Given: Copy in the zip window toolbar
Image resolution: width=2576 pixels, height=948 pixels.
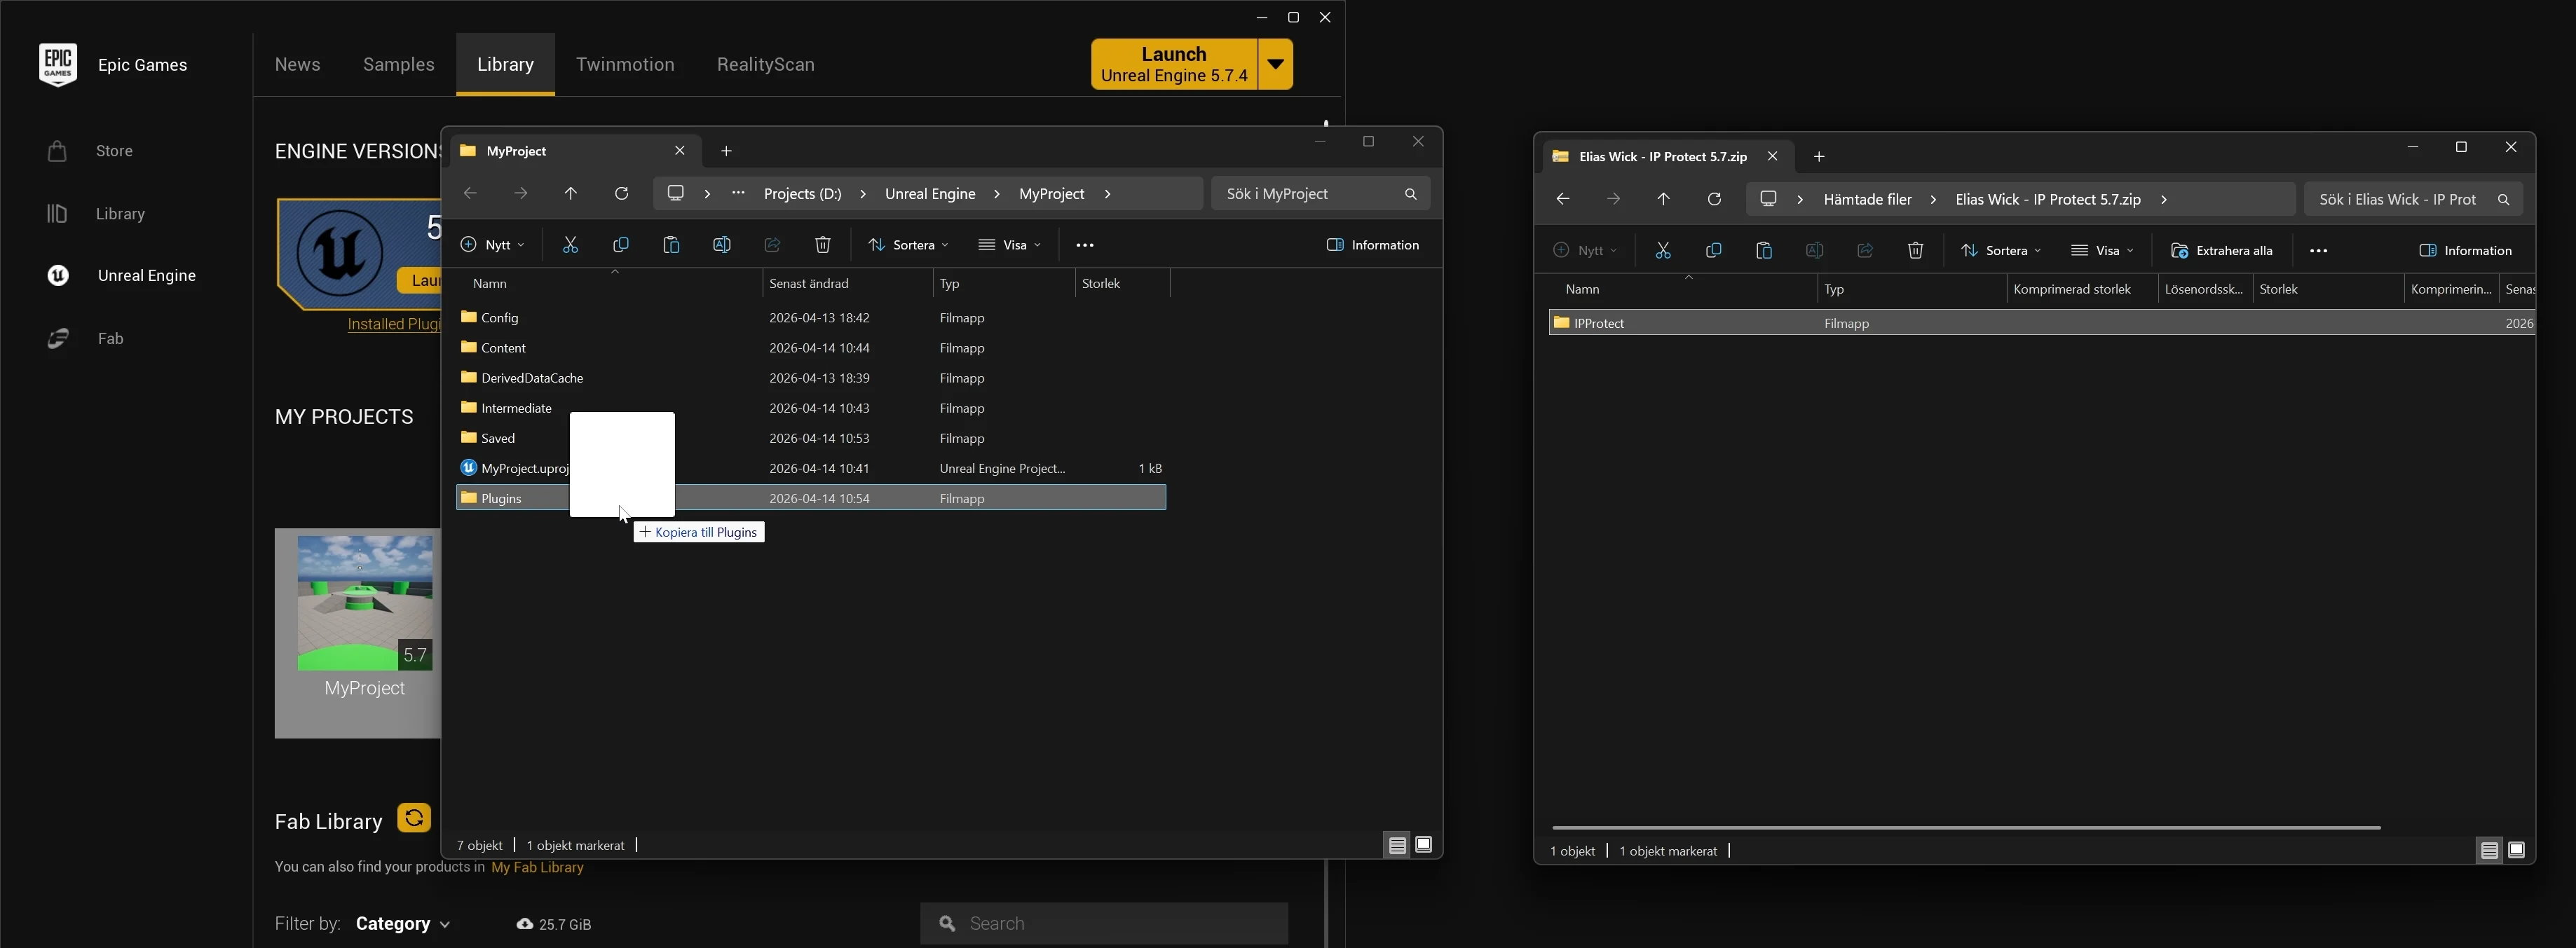Looking at the screenshot, I should [x=1714, y=251].
